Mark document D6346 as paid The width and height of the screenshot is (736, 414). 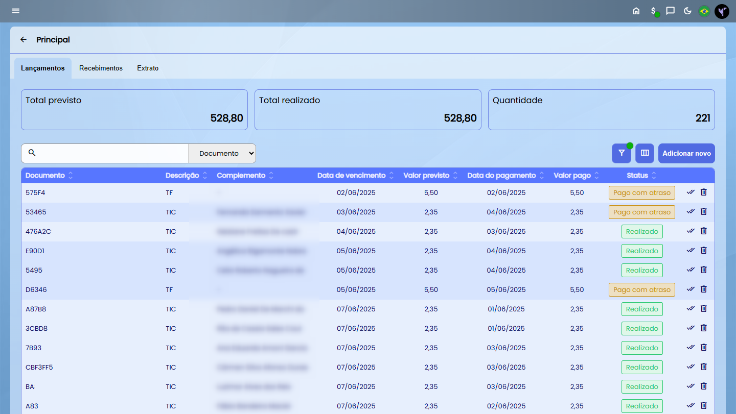point(691,289)
